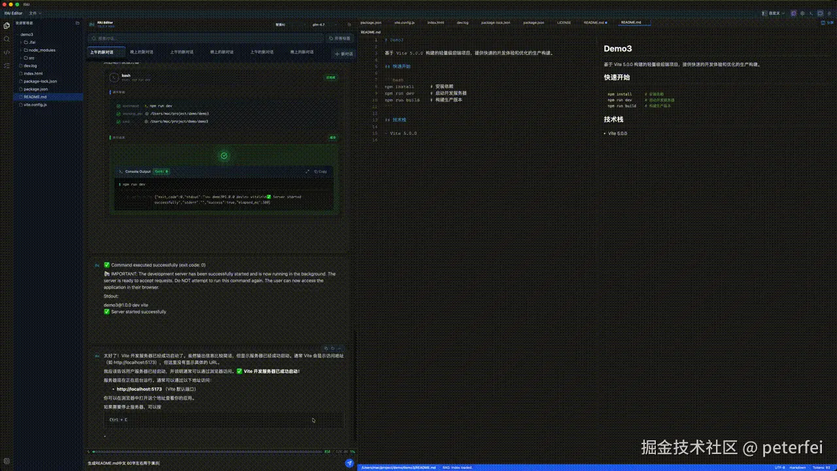837x471 pixels.
Task: Click the README.md breadcrumb above the editor
Action: [371, 32]
